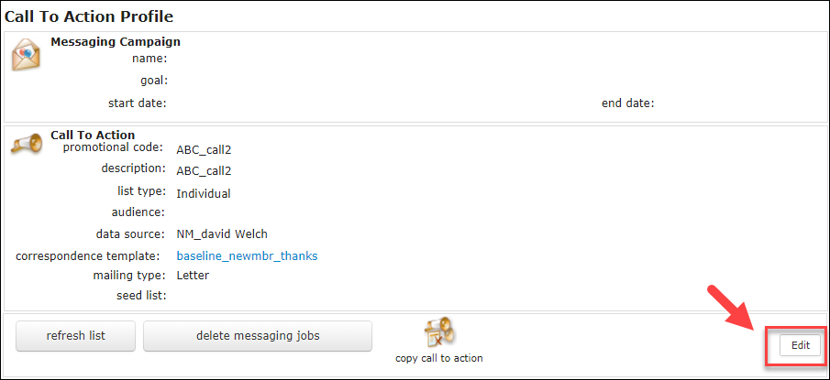
Task: Select the list type value Individual
Action: (x=204, y=194)
